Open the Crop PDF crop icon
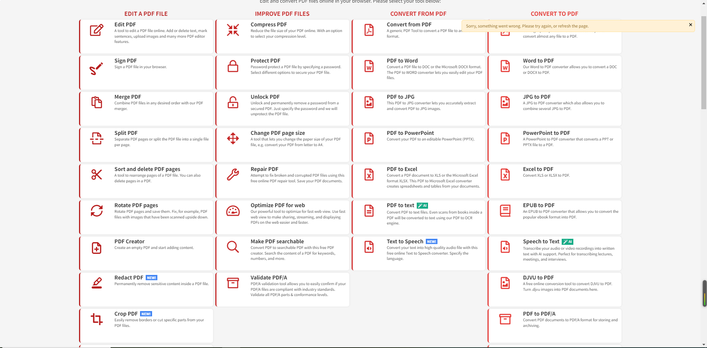The image size is (707, 348). [x=96, y=319]
